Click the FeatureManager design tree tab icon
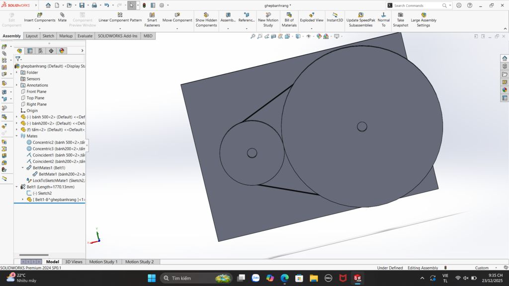Image resolution: width=509 pixels, height=286 pixels. (19, 51)
